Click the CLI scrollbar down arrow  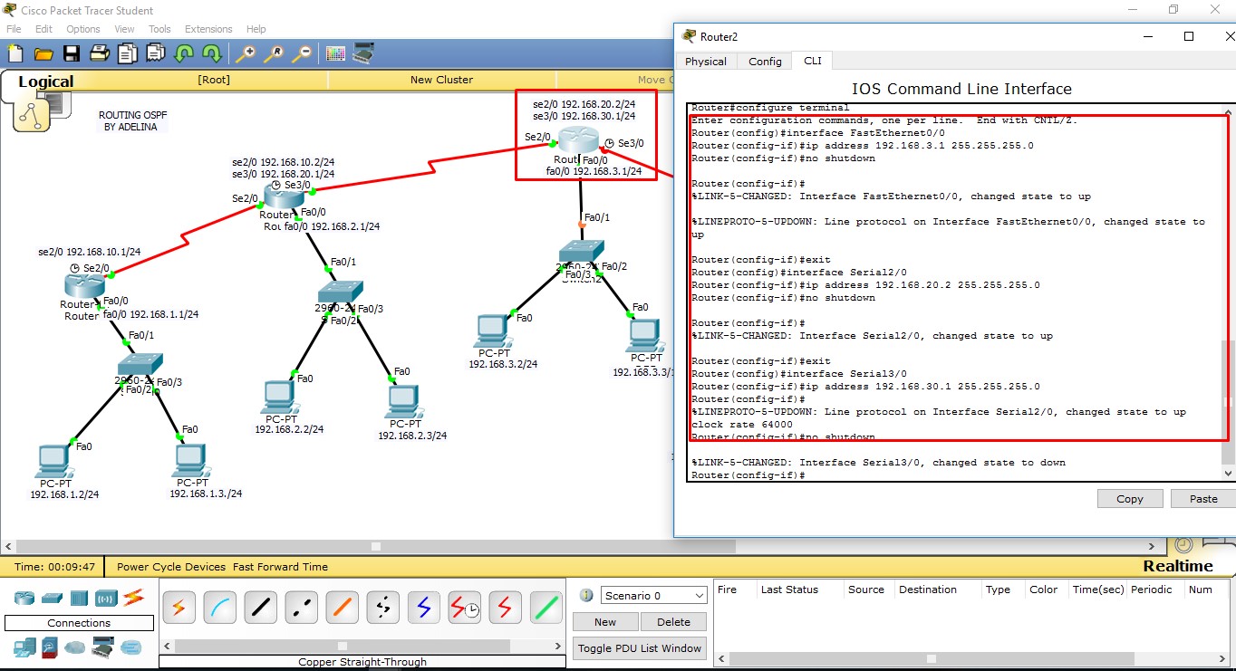1228,472
